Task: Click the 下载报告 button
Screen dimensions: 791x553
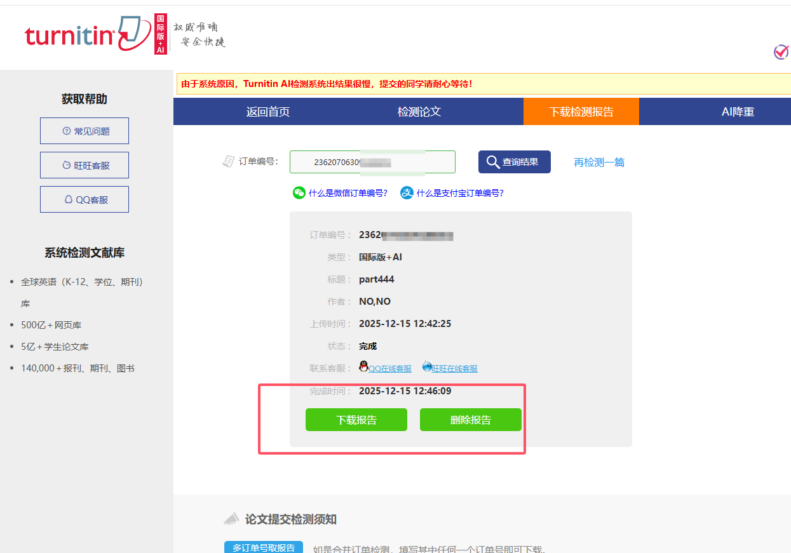Action: (356, 420)
